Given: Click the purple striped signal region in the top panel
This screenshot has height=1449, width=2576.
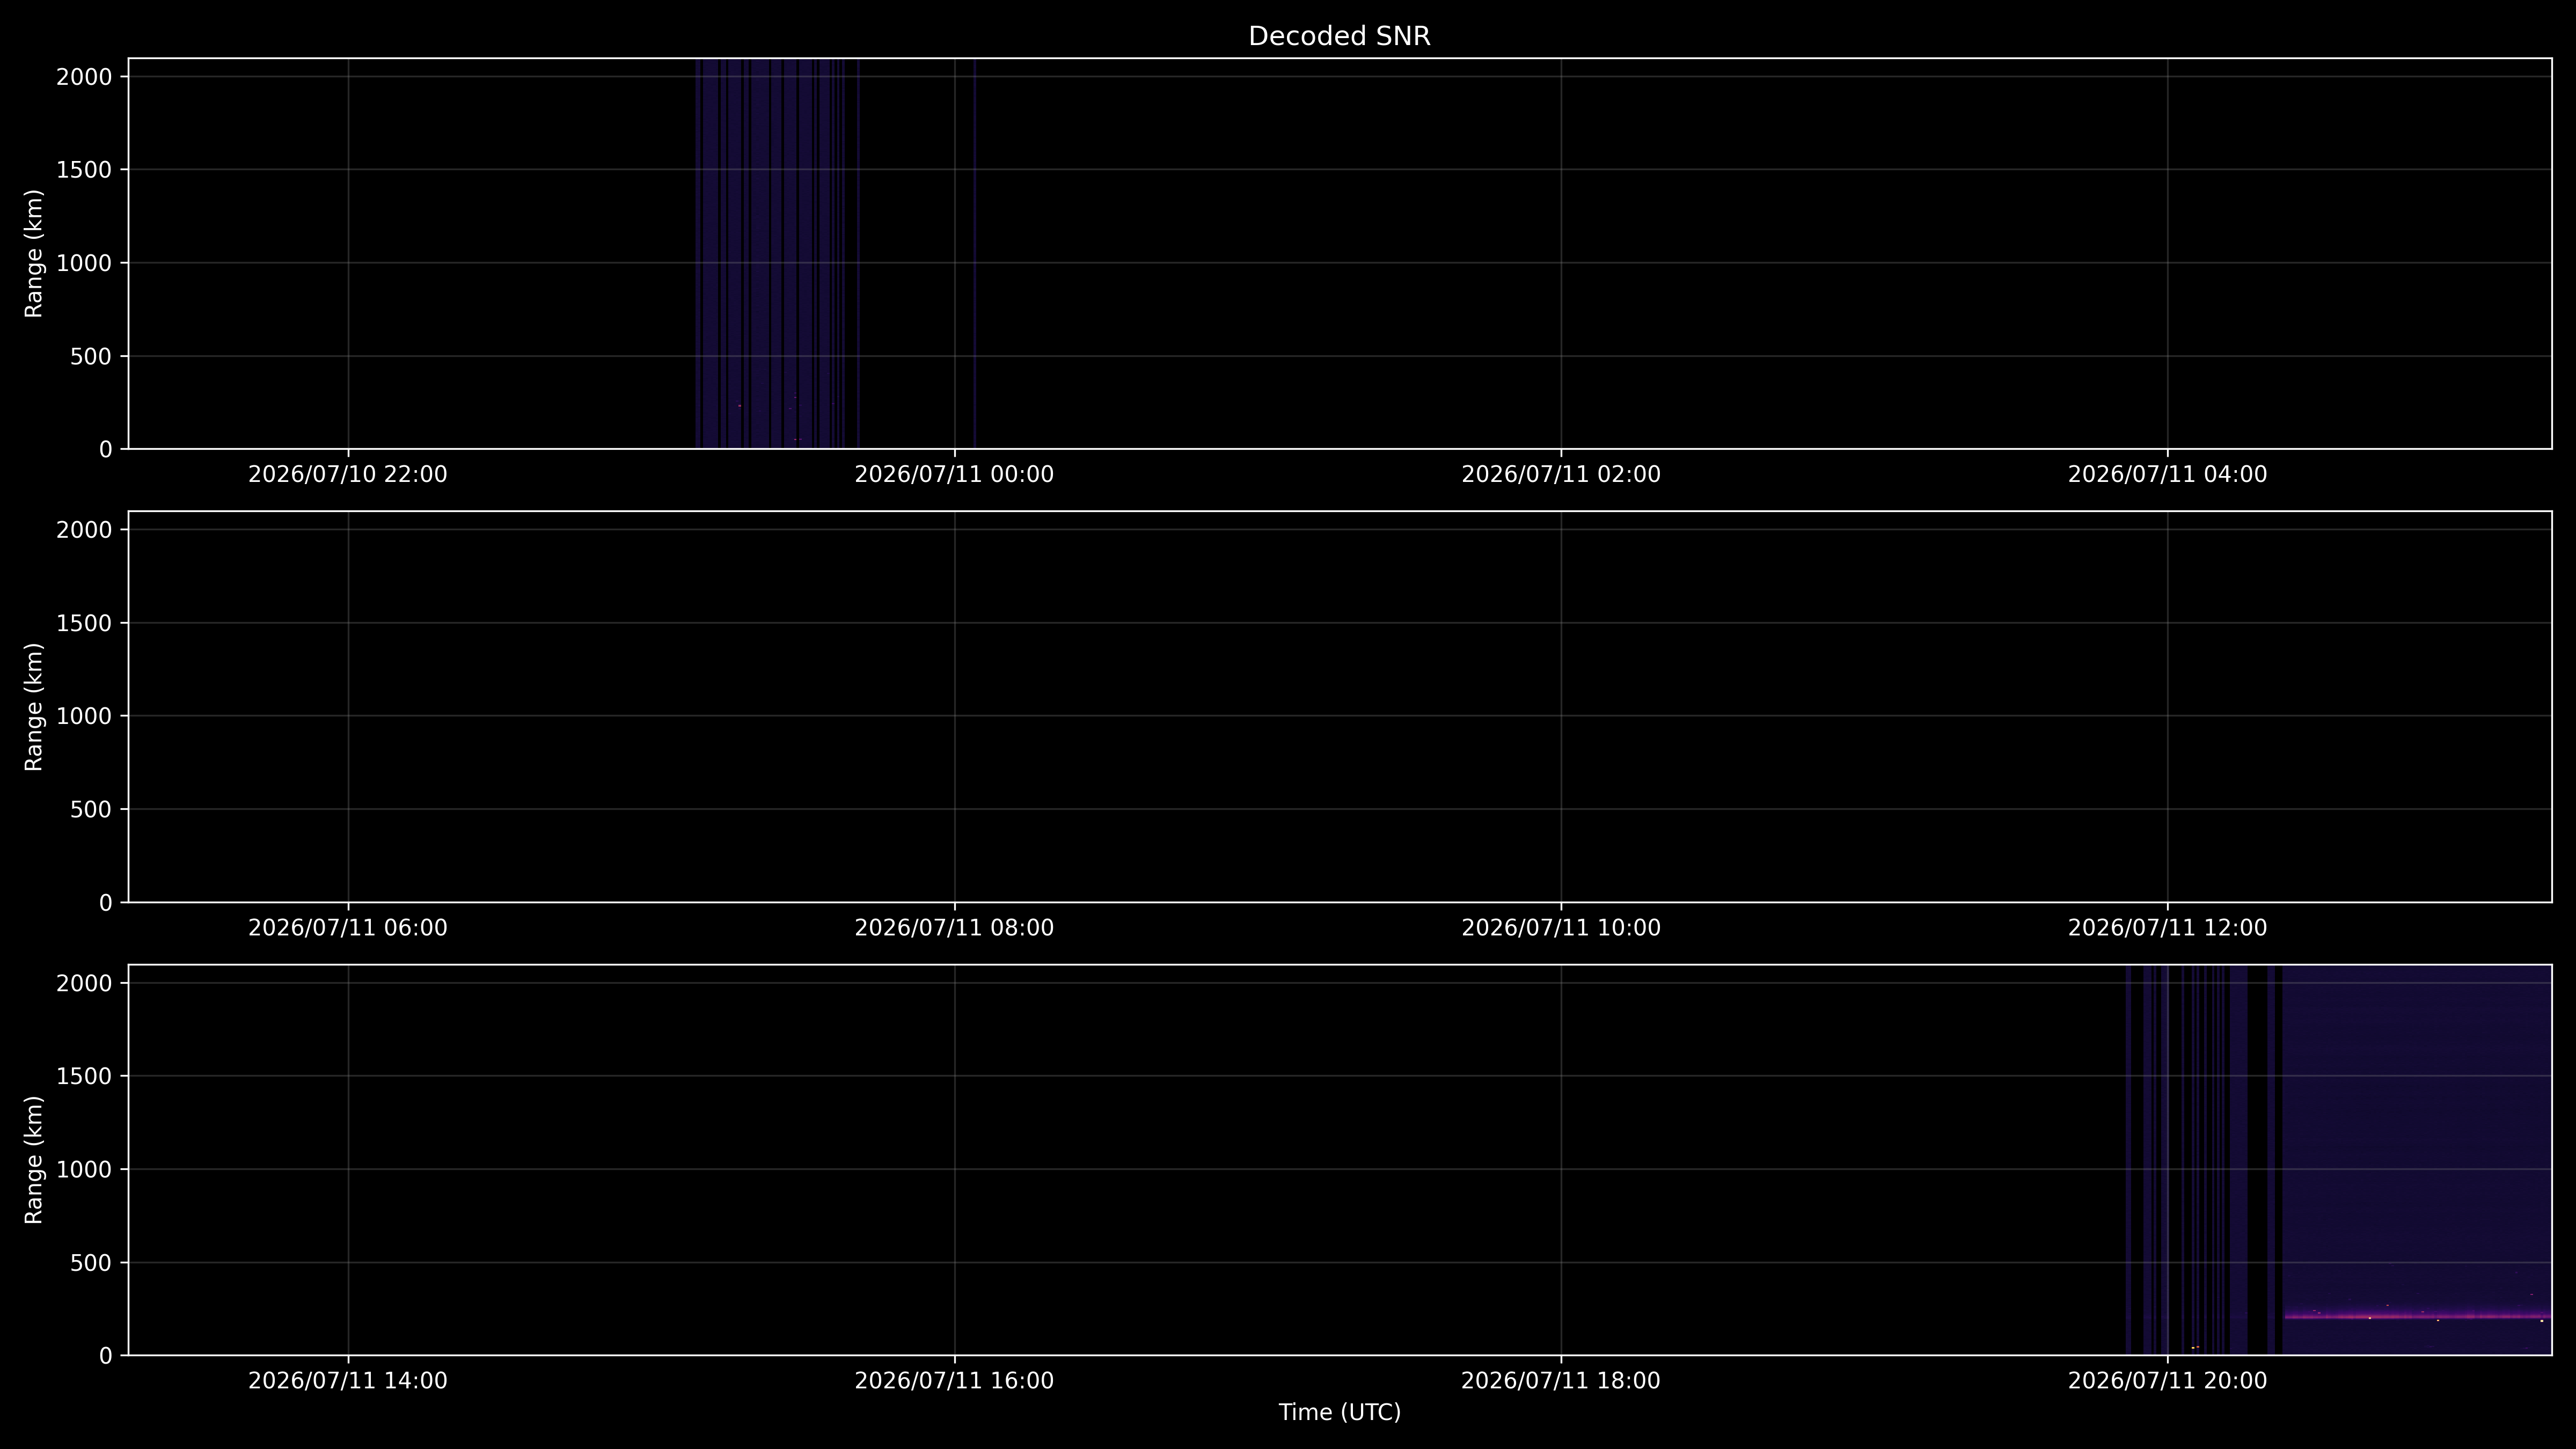Looking at the screenshot, I should [777, 254].
